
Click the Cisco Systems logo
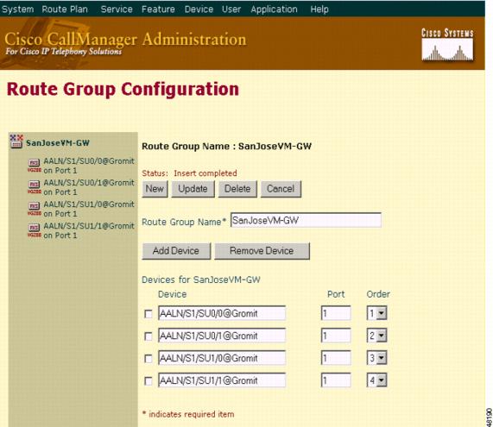447,45
